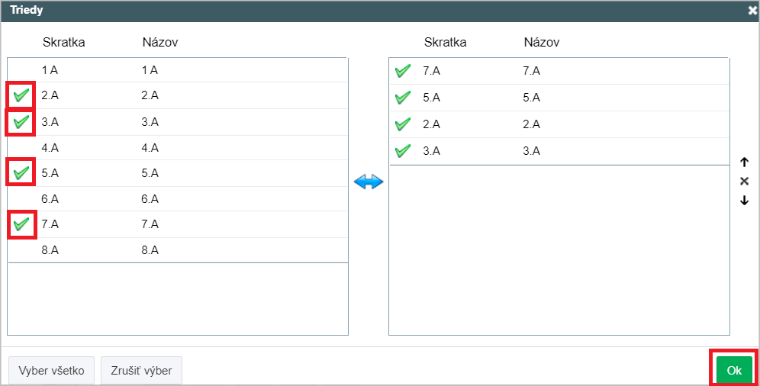
Task: Uncheck class 3.A in left list
Action: pos(21,121)
